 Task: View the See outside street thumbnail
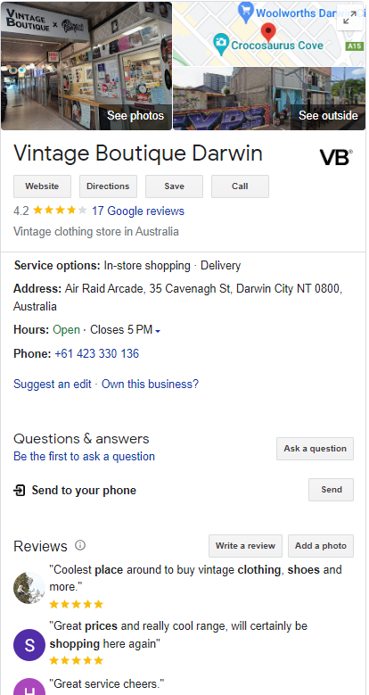[269, 98]
